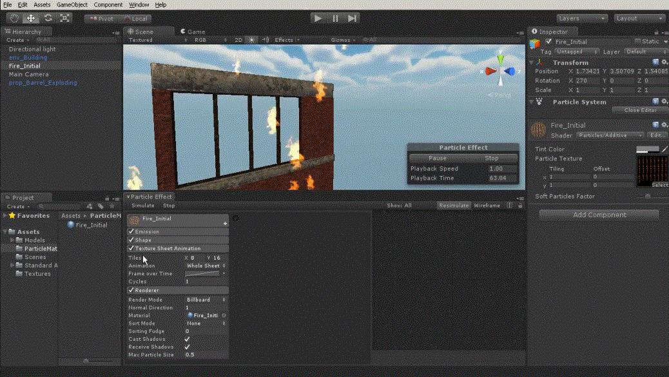Open Sort Mode None dropdown
The image size is (669, 377).
tap(206, 324)
